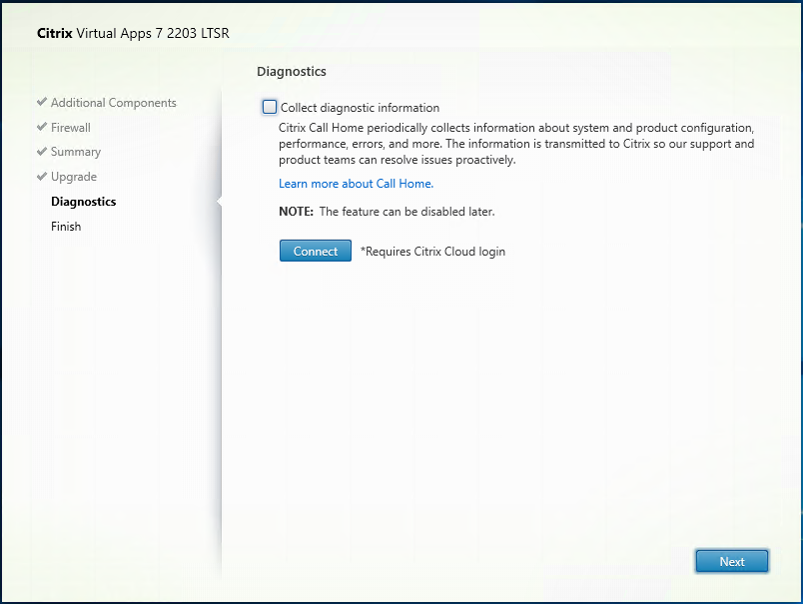The height and width of the screenshot is (604, 803).
Task: Click Next to continue the wizard
Action: click(731, 561)
